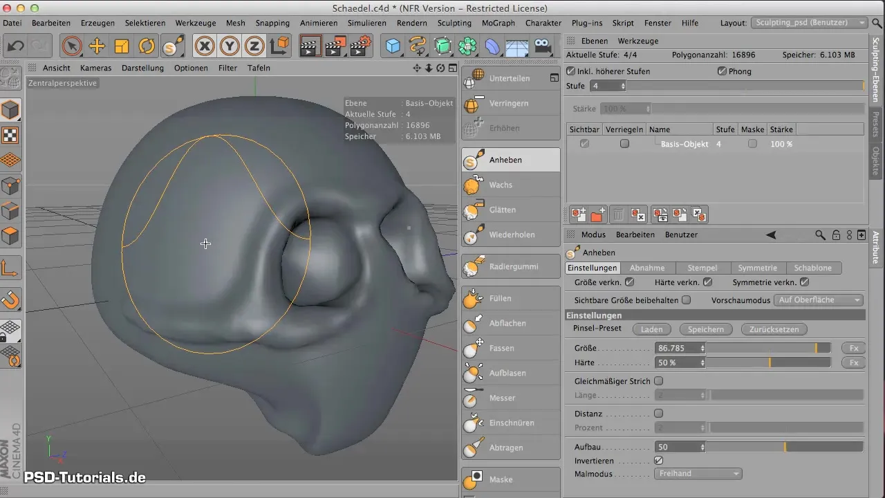The width and height of the screenshot is (885, 498).
Task: Click the Laden preset button
Action: pos(651,329)
